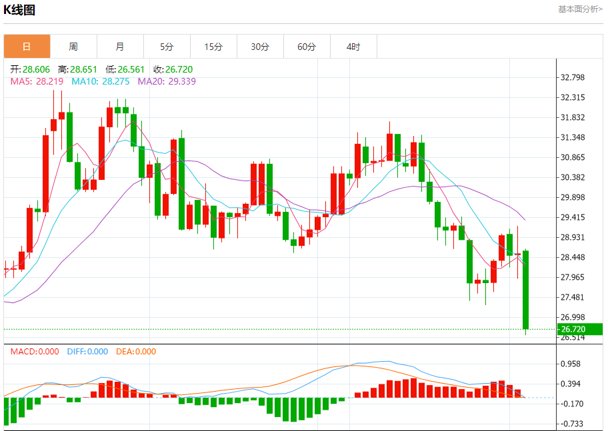Screen dimensions: 608x431
Task: Click the 30.382 price axis label
Action: pyautogui.click(x=573, y=177)
